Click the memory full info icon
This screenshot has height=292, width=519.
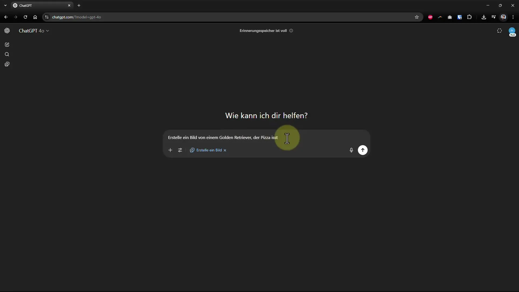pyautogui.click(x=291, y=31)
